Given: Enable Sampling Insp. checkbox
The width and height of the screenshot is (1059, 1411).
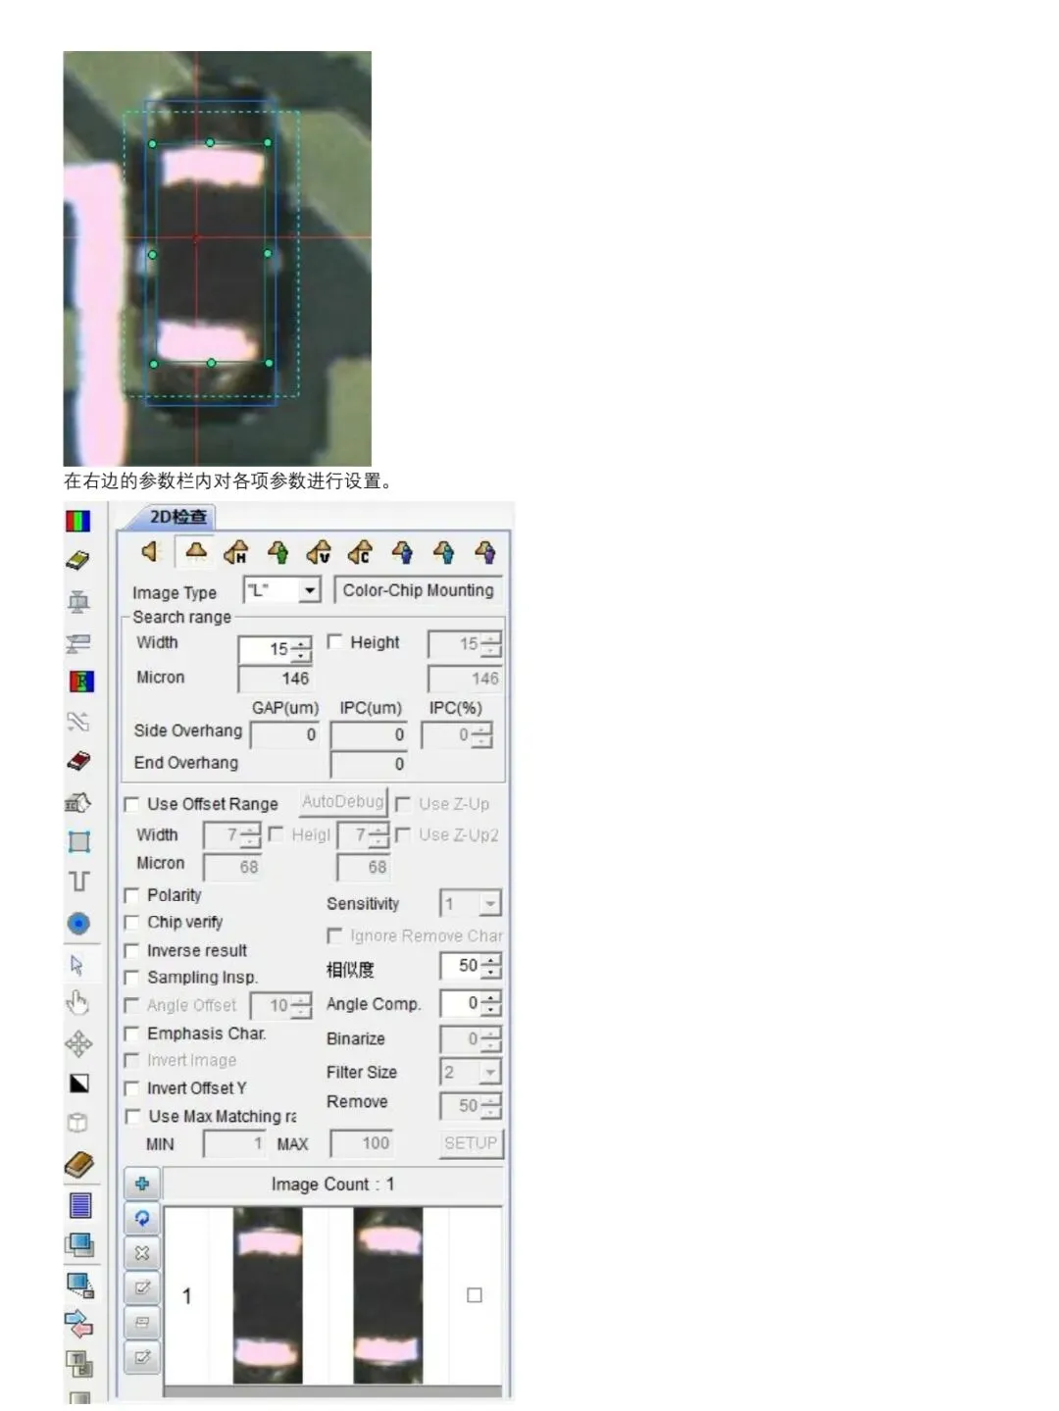Looking at the screenshot, I should click(131, 978).
